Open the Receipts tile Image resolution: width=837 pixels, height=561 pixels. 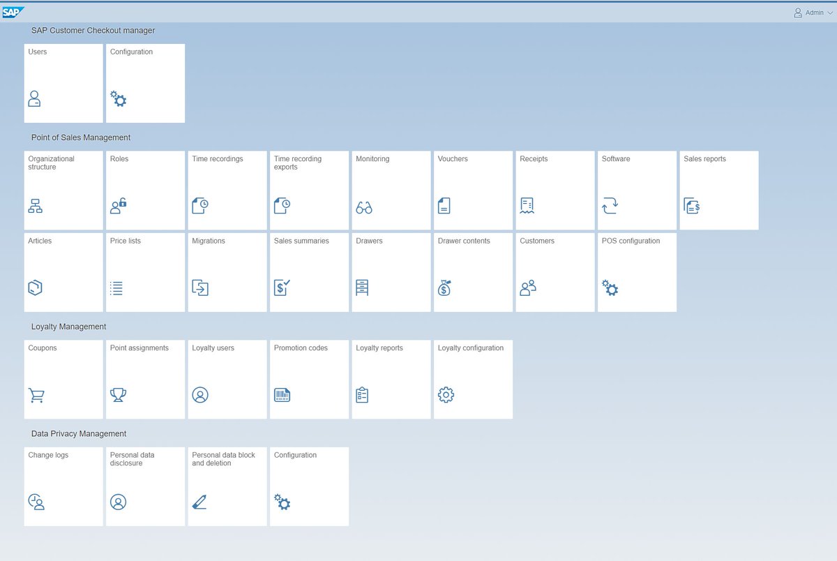tap(555, 190)
